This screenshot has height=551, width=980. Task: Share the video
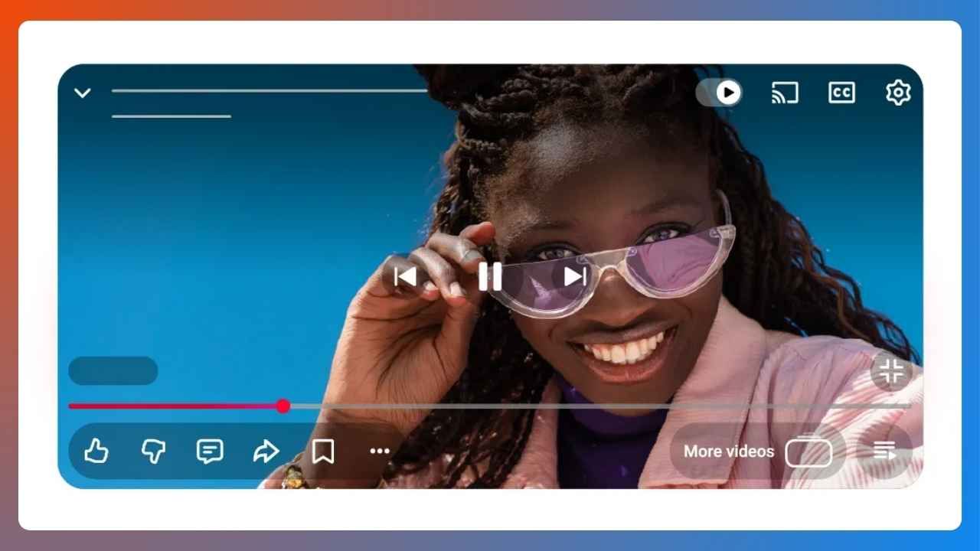click(x=266, y=452)
